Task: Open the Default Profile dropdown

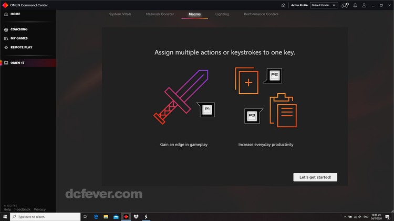Action: click(324, 5)
